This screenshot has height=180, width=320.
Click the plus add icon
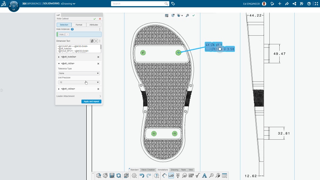click(x=280, y=4)
